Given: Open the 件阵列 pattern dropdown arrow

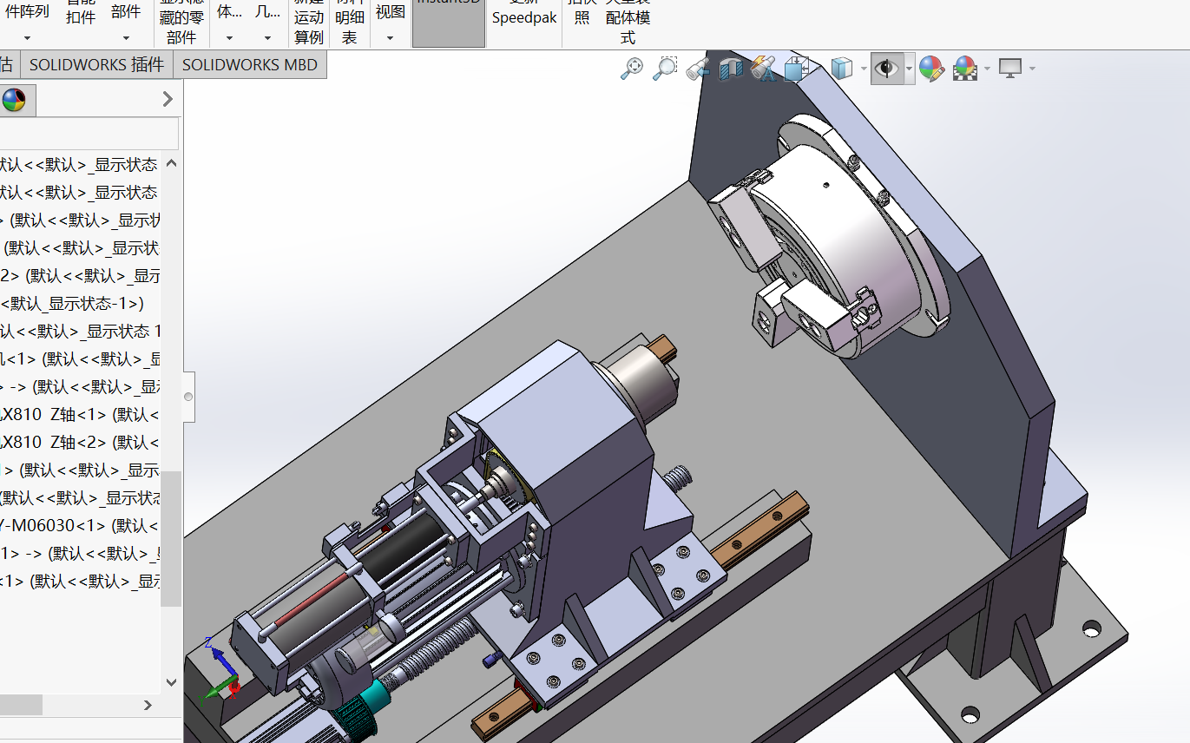Looking at the screenshot, I should [27, 38].
